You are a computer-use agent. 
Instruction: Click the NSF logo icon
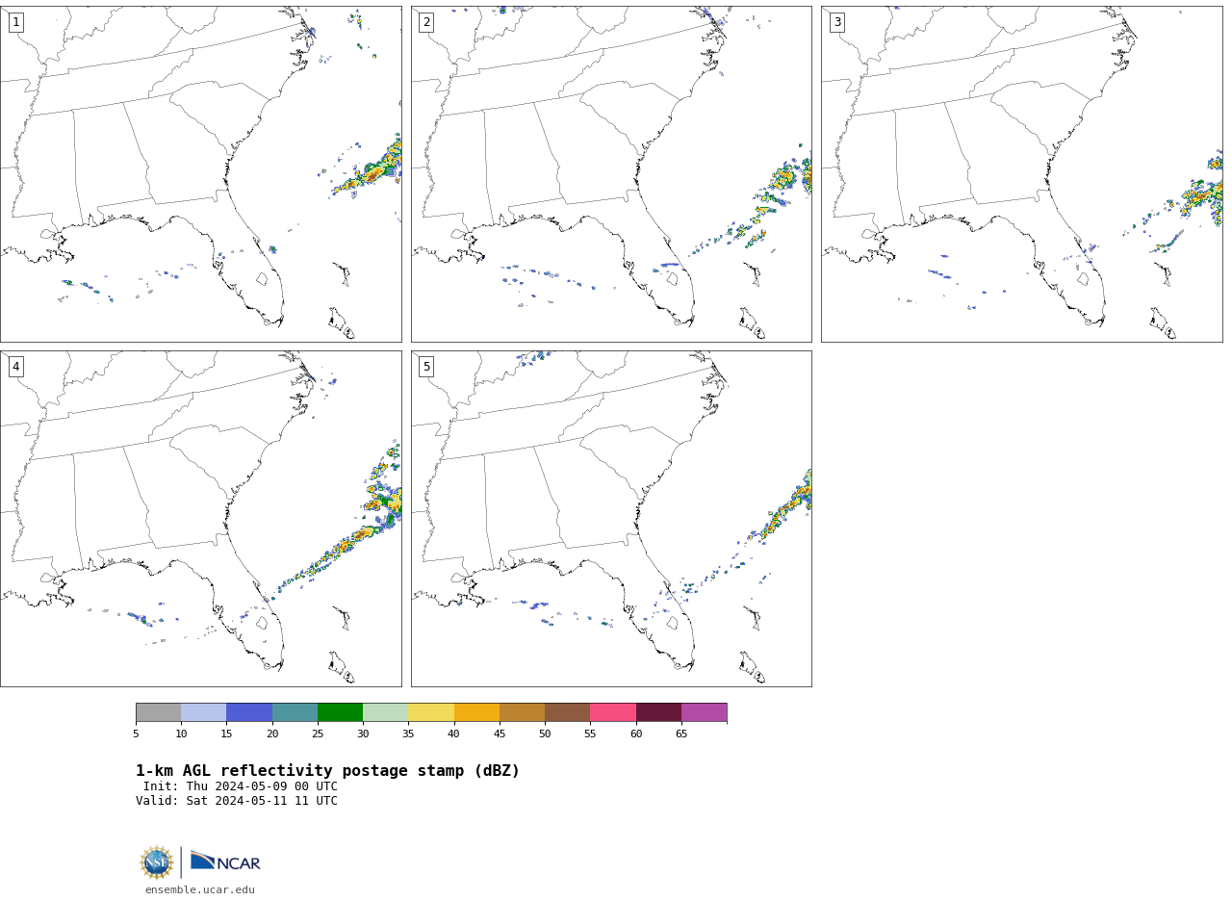[x=157, y=862]
